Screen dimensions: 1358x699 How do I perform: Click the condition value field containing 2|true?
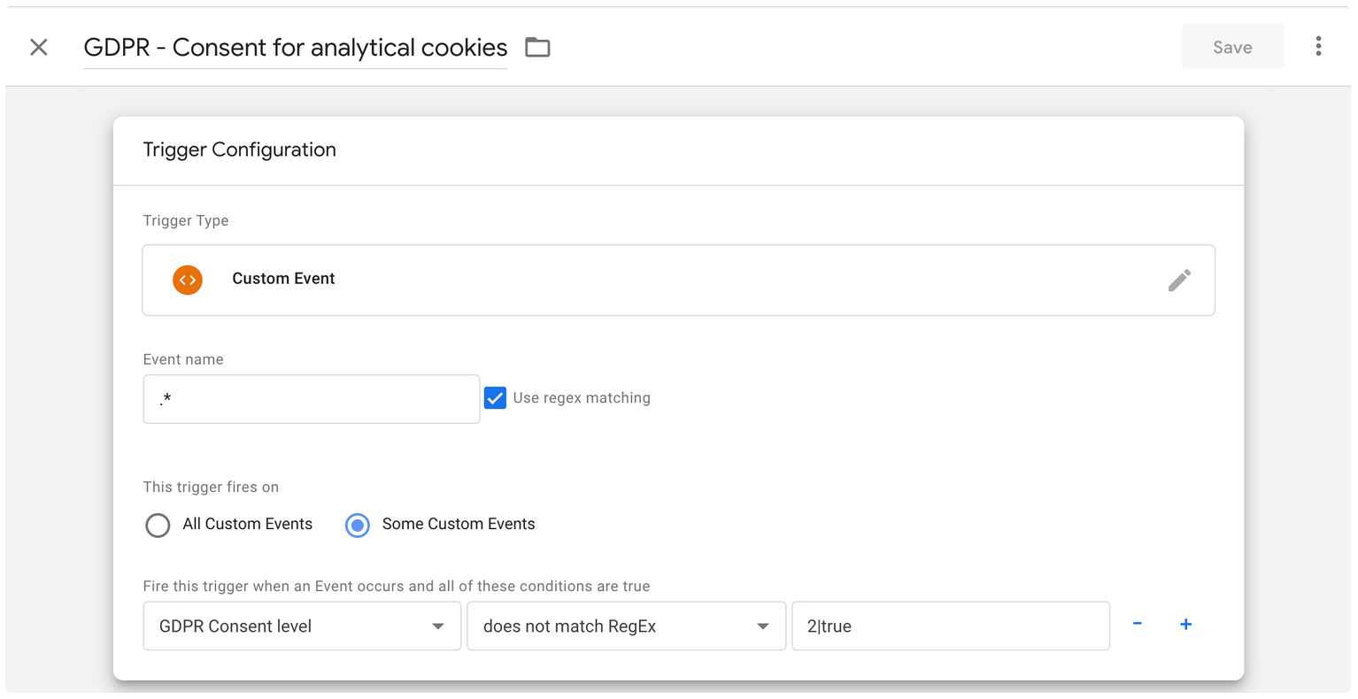click(x=950, y=626)
